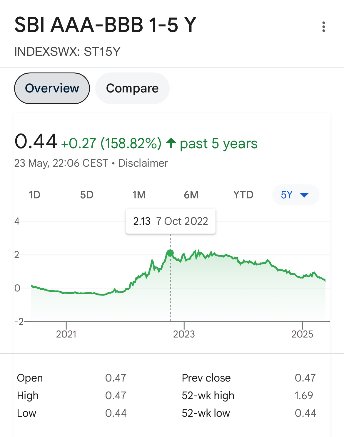Image resolution: width=344 pixels, height=437 pixels.
Task: Switch to the Compare tab
Action: click(132, 88)
